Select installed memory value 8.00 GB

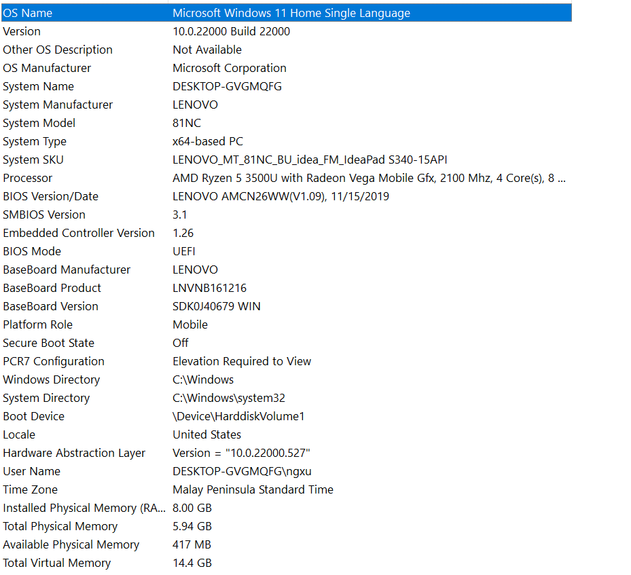coord(192,508)
